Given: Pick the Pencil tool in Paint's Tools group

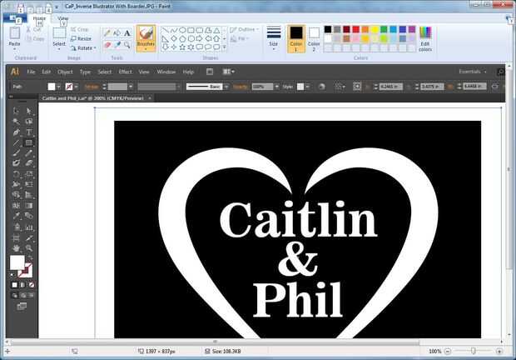Looking at the screenshot, I should pos(107,33).
